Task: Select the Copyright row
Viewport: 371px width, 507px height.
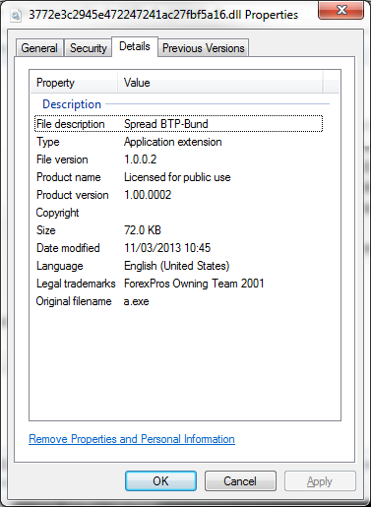Action: 178,213
